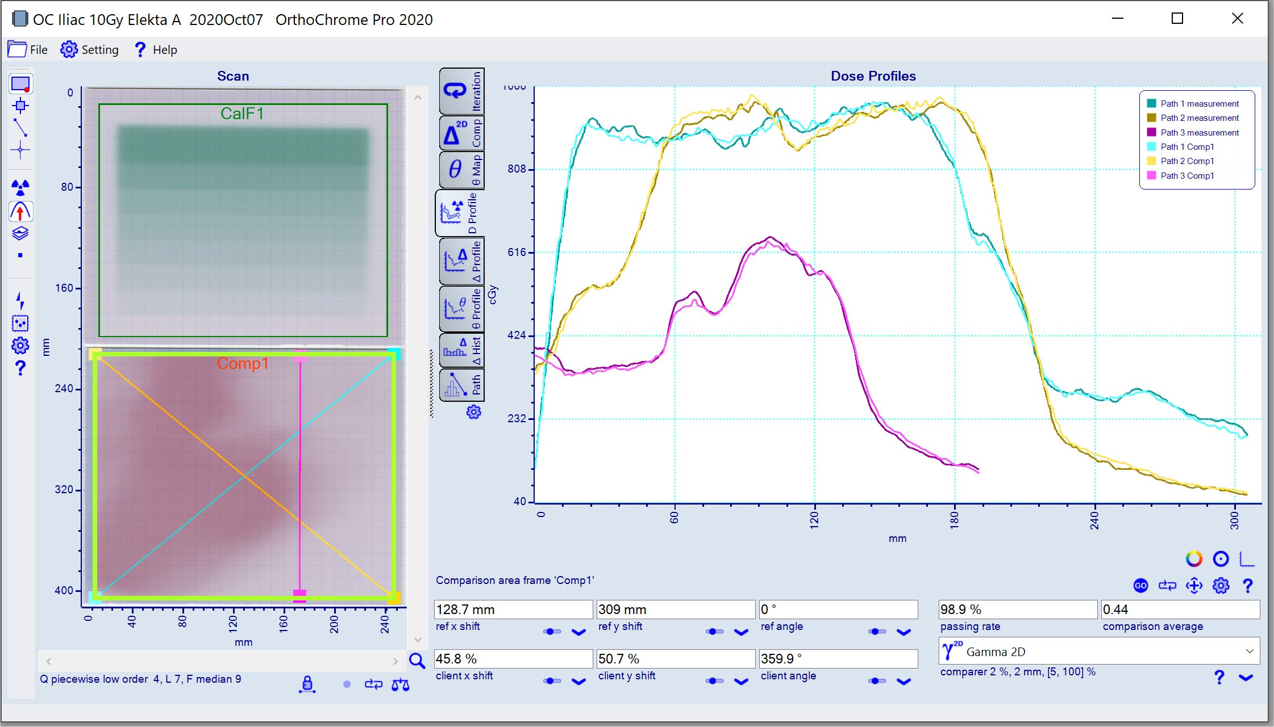The height and width of the screenshot is (727, 1274).
Task: Expand the client x shift chevron
Action: 578,682
